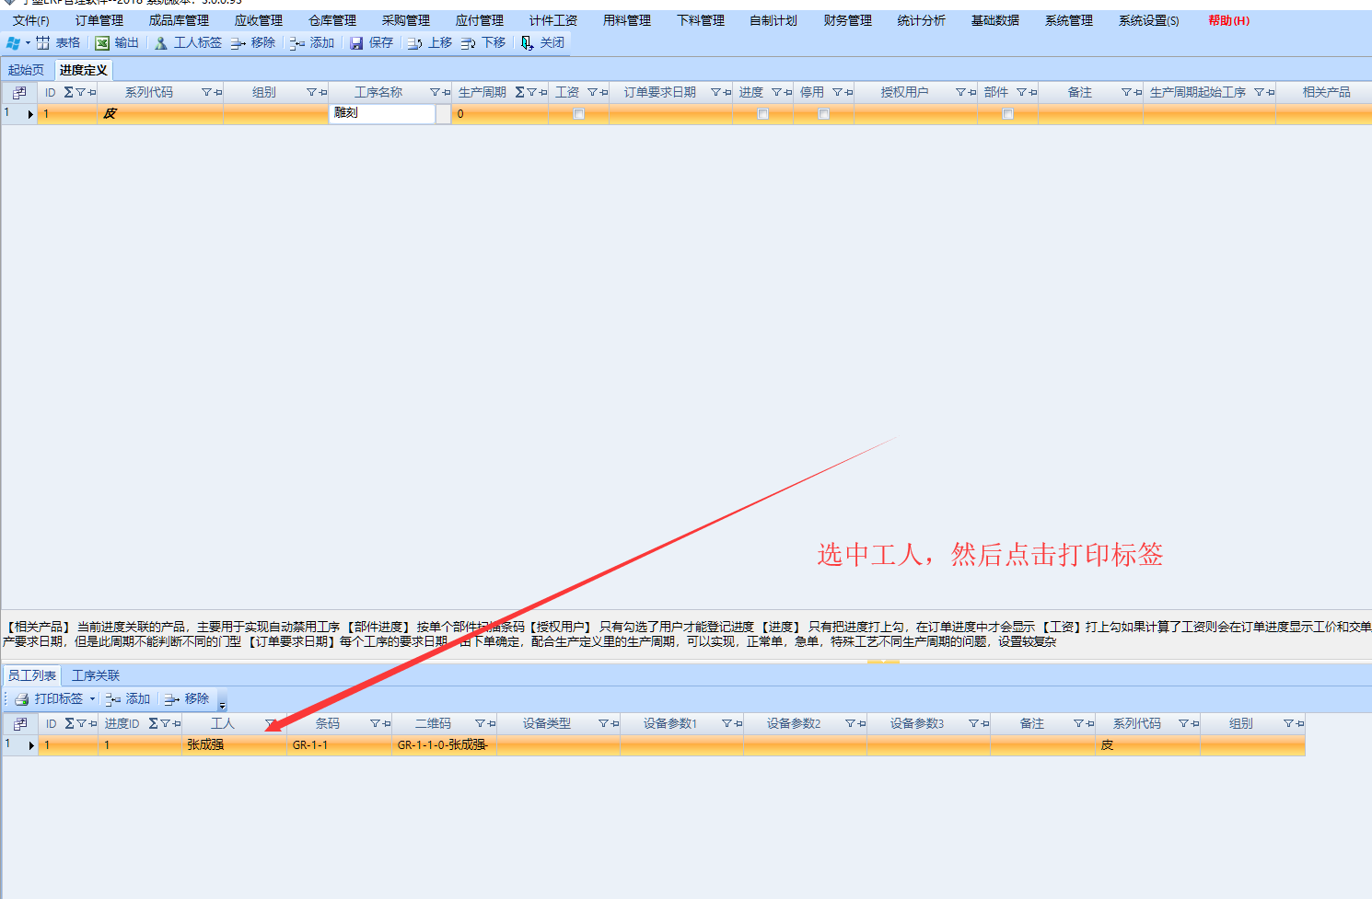1372x899 pixels.
Task: Move row down with 下移 icon
Action: tap(469, 43)
